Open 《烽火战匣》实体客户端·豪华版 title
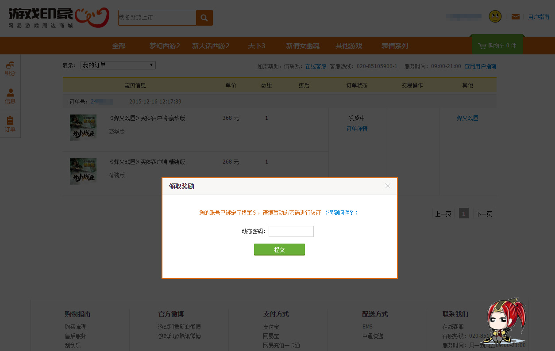 (147, 118)
